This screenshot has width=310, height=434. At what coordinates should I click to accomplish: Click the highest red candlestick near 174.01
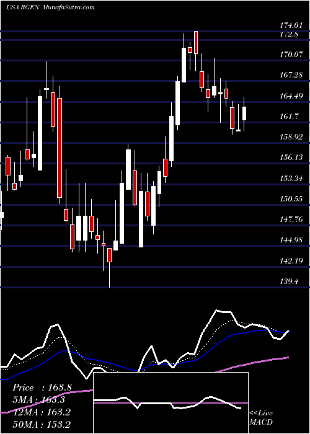click(x=196, y=42)
